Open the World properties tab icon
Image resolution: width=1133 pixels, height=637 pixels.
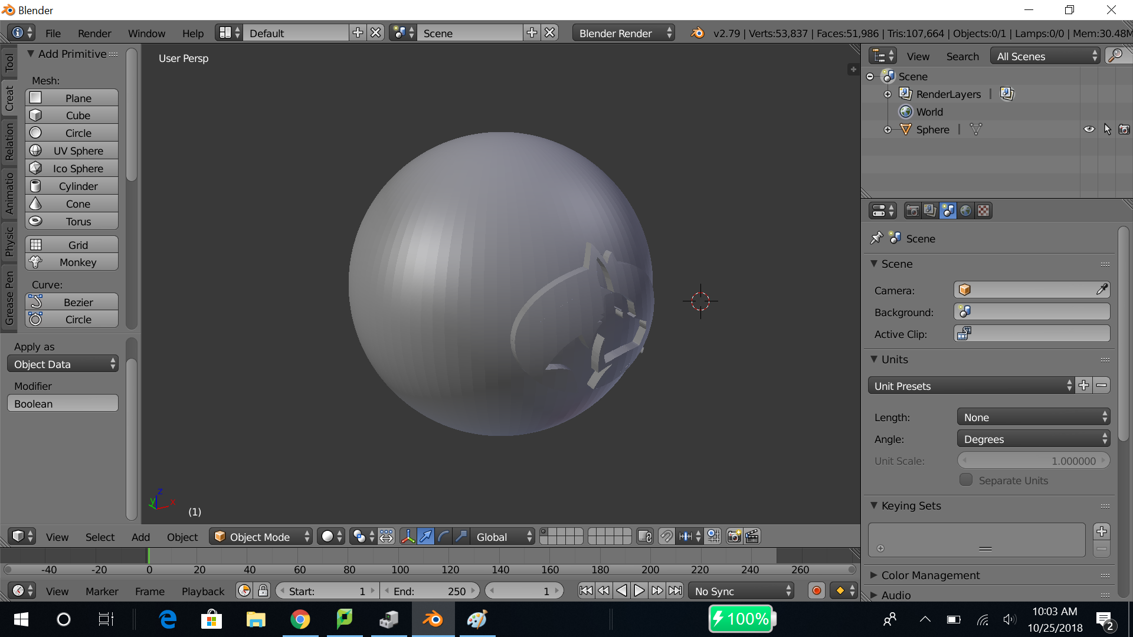pos(966,211)
